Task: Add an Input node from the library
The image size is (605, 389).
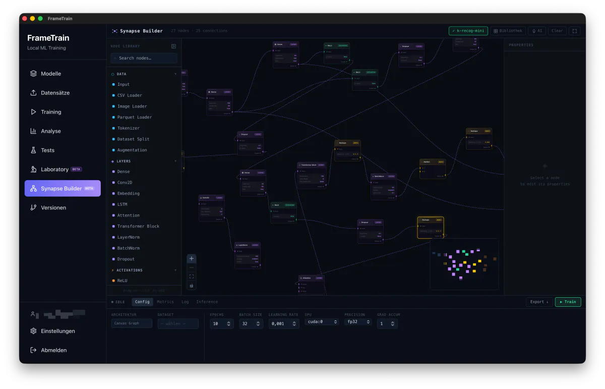Action: pos(144,85)
